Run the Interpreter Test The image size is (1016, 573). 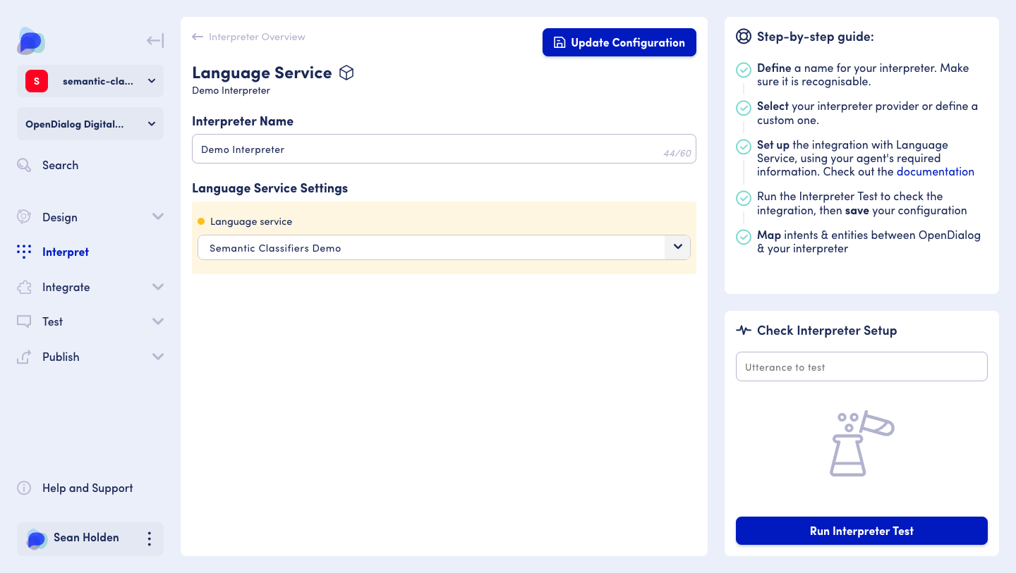tap(861, 531)
